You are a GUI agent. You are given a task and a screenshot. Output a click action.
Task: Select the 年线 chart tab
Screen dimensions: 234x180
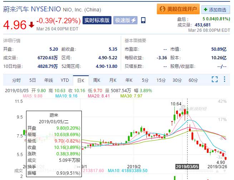pyautogui.click(x=49, y=80)
